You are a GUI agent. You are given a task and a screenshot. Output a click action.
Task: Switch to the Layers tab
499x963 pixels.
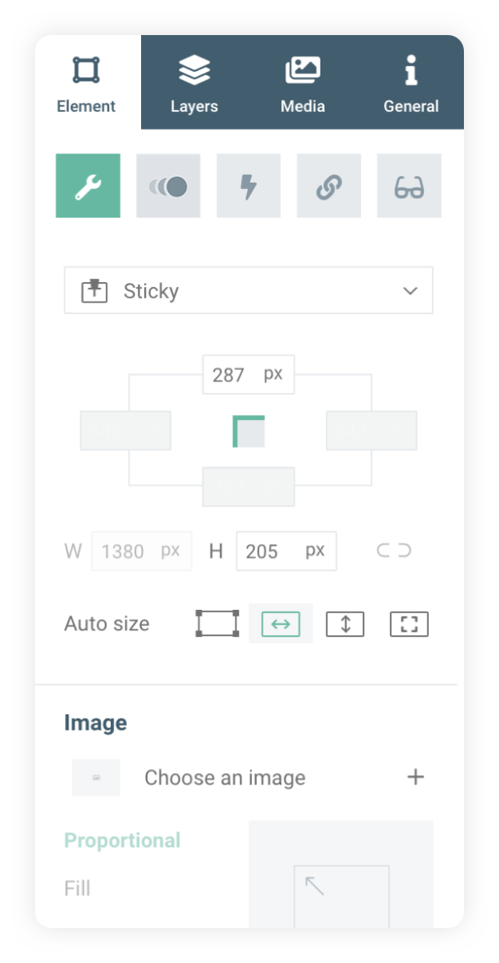click(194, 83)
